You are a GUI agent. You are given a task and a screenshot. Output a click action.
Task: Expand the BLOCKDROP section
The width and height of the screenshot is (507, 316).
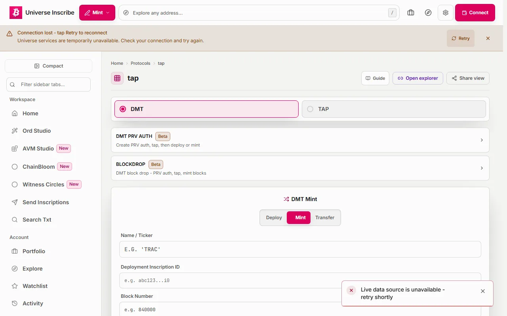pos(300,168)
